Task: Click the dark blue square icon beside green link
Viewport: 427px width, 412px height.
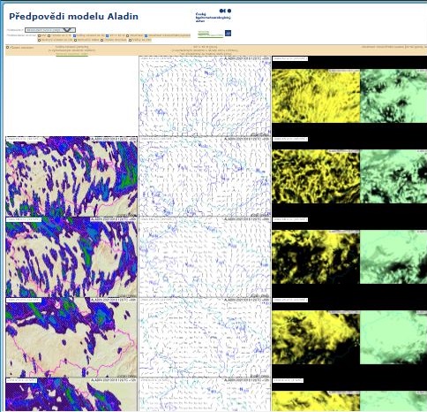Action: [228, 34]
